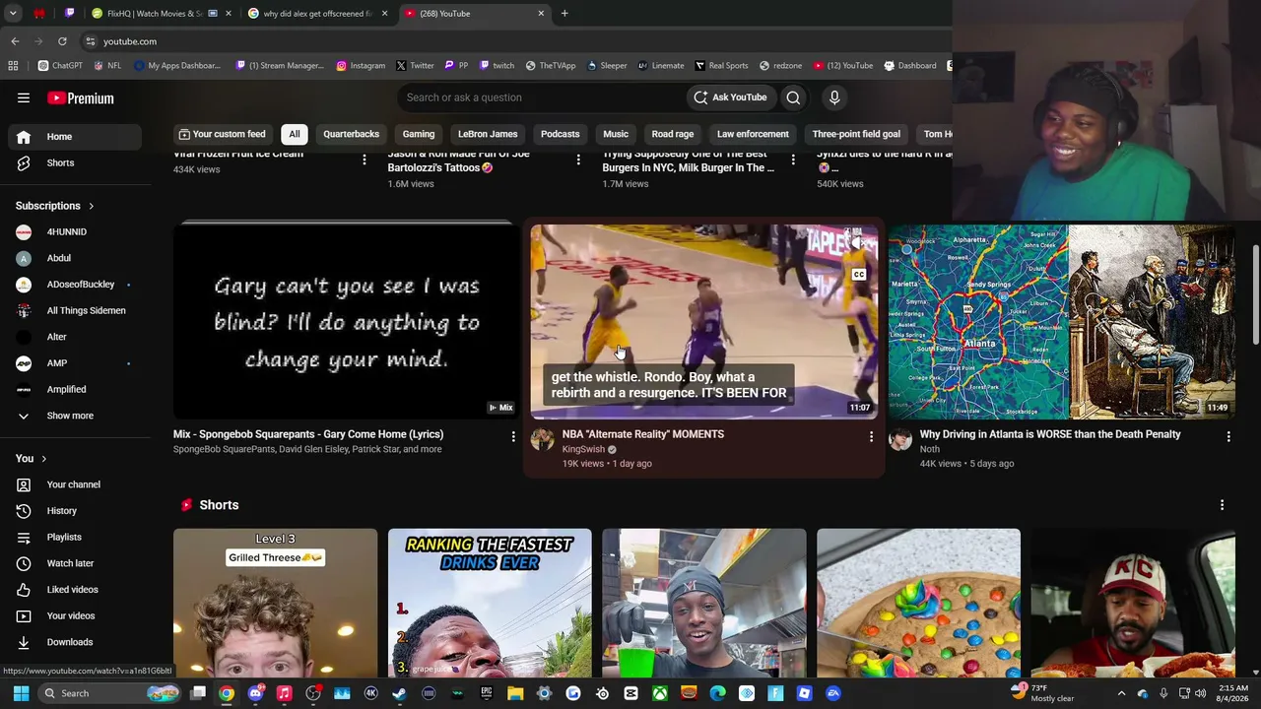
Task: Click the magnifying glass search button
Action: pyautogui.click(x=793, y=97)
